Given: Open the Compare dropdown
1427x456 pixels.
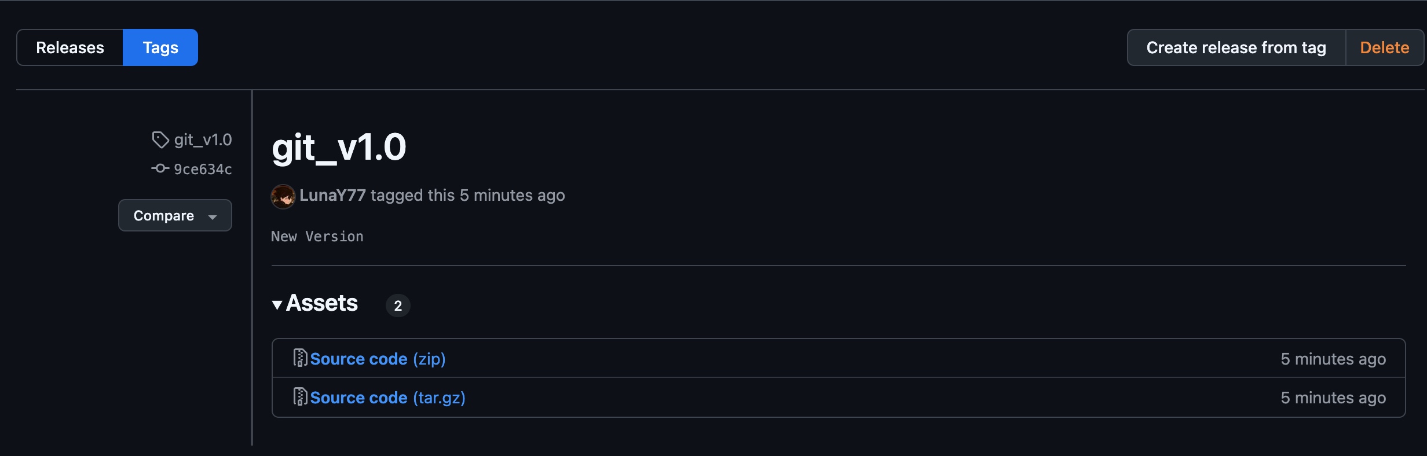Looking at the screenshot, I should pos(175,215).
